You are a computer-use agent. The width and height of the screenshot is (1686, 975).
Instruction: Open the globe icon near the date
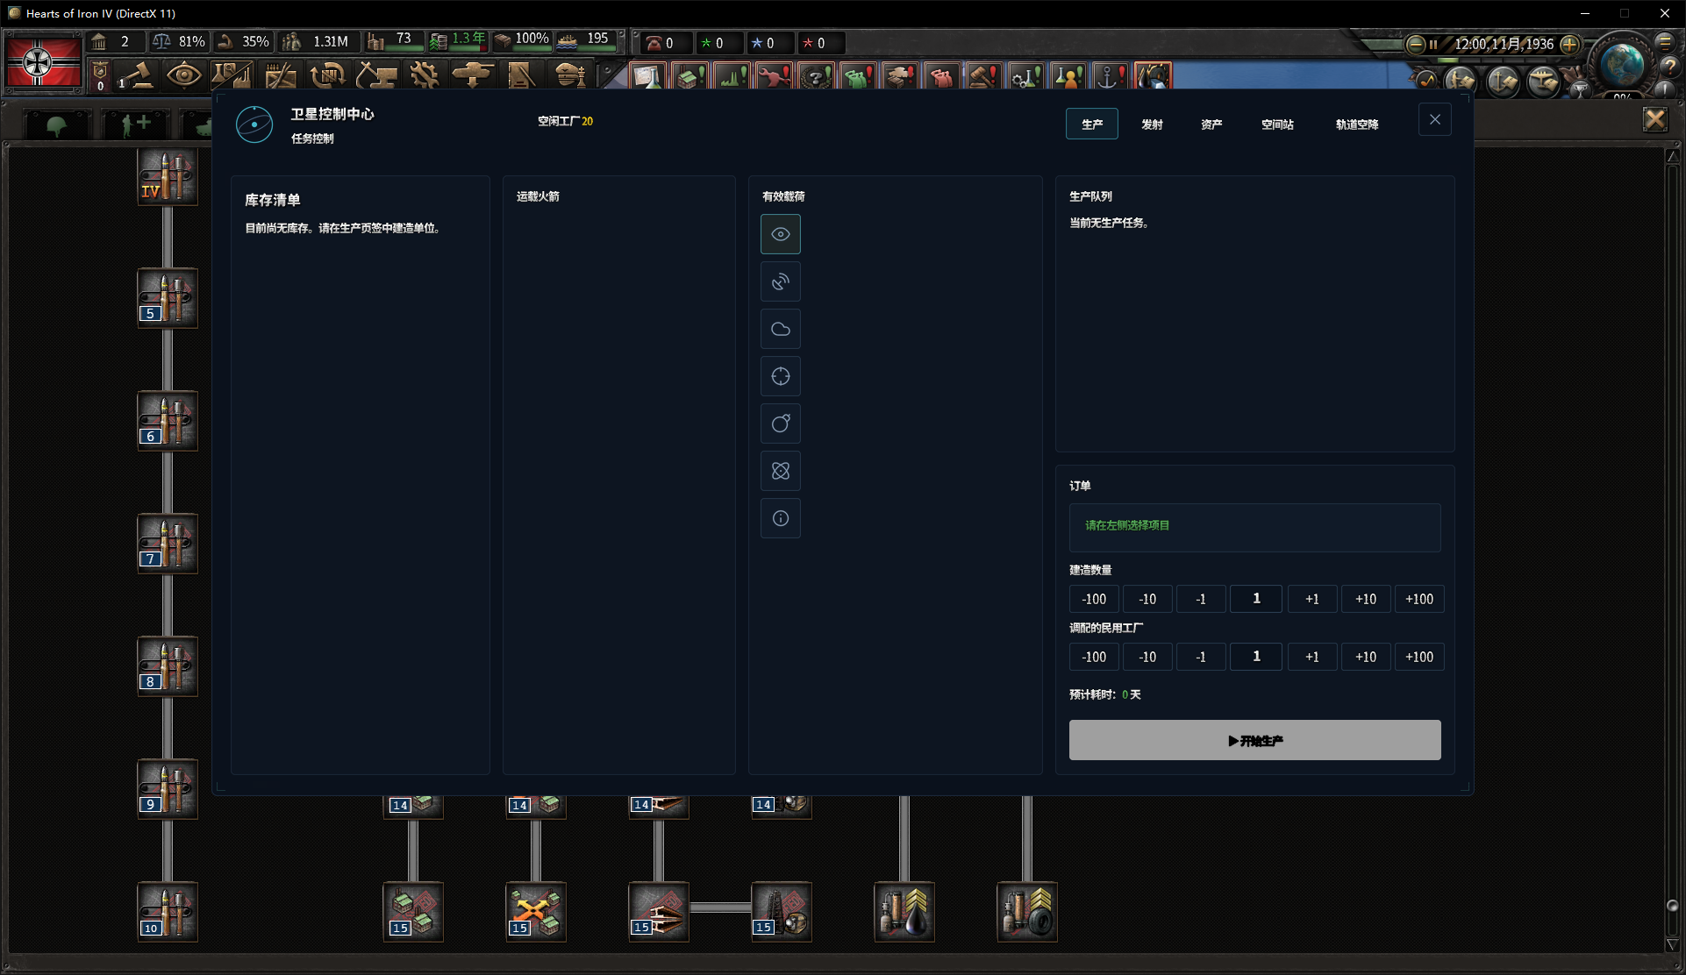click(x=1622, y=63)
